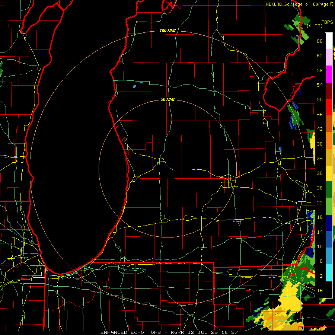Image resolution: width=335 pixels, height=335 pixels.
Task: Click the dark orange legend swatch
Action: click(x=329, y=124)
